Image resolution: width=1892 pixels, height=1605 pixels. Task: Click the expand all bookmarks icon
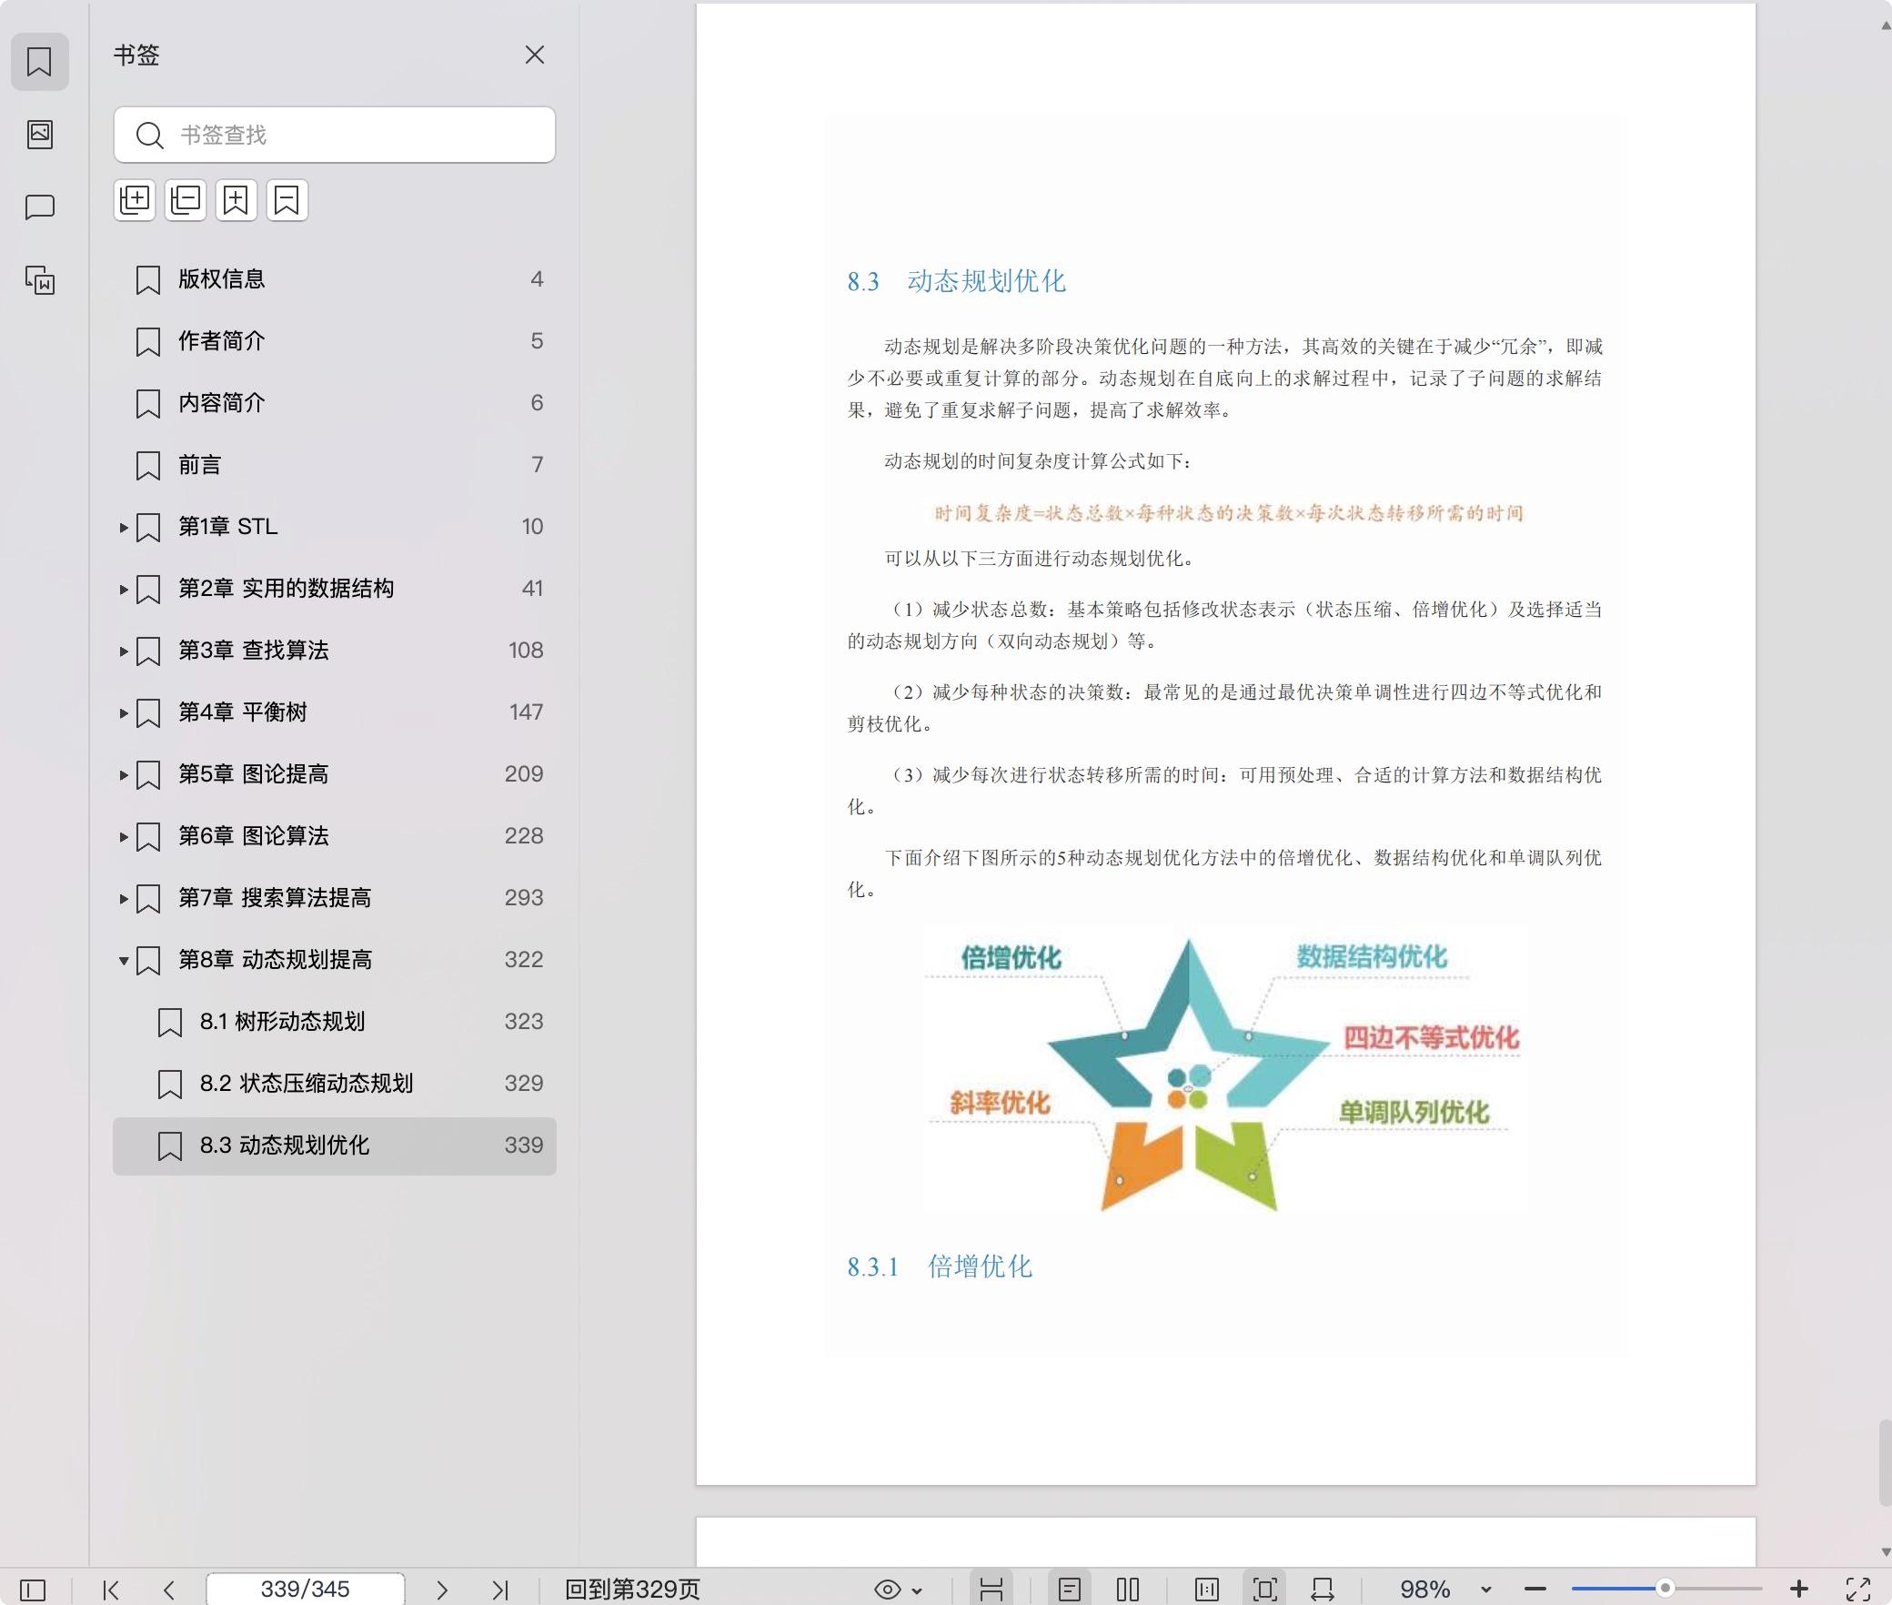[135, 200]
